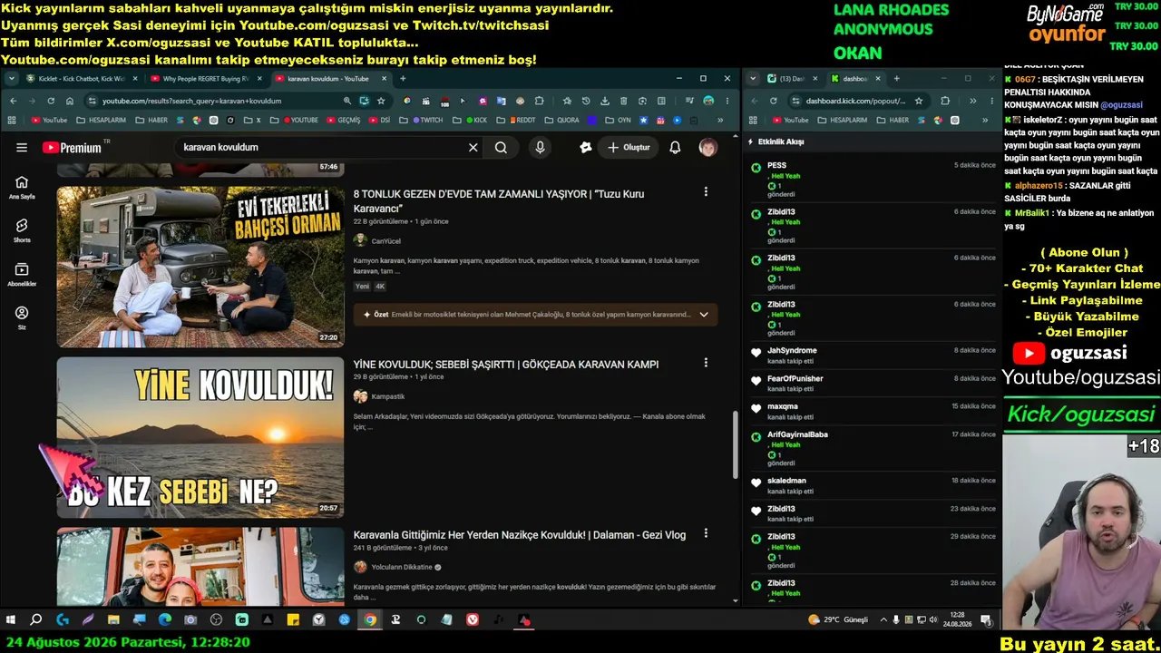The height and width of the screenshot is (653, 1161).
Task: Open more options for the 8 TONLUK video
Action: 706,191
